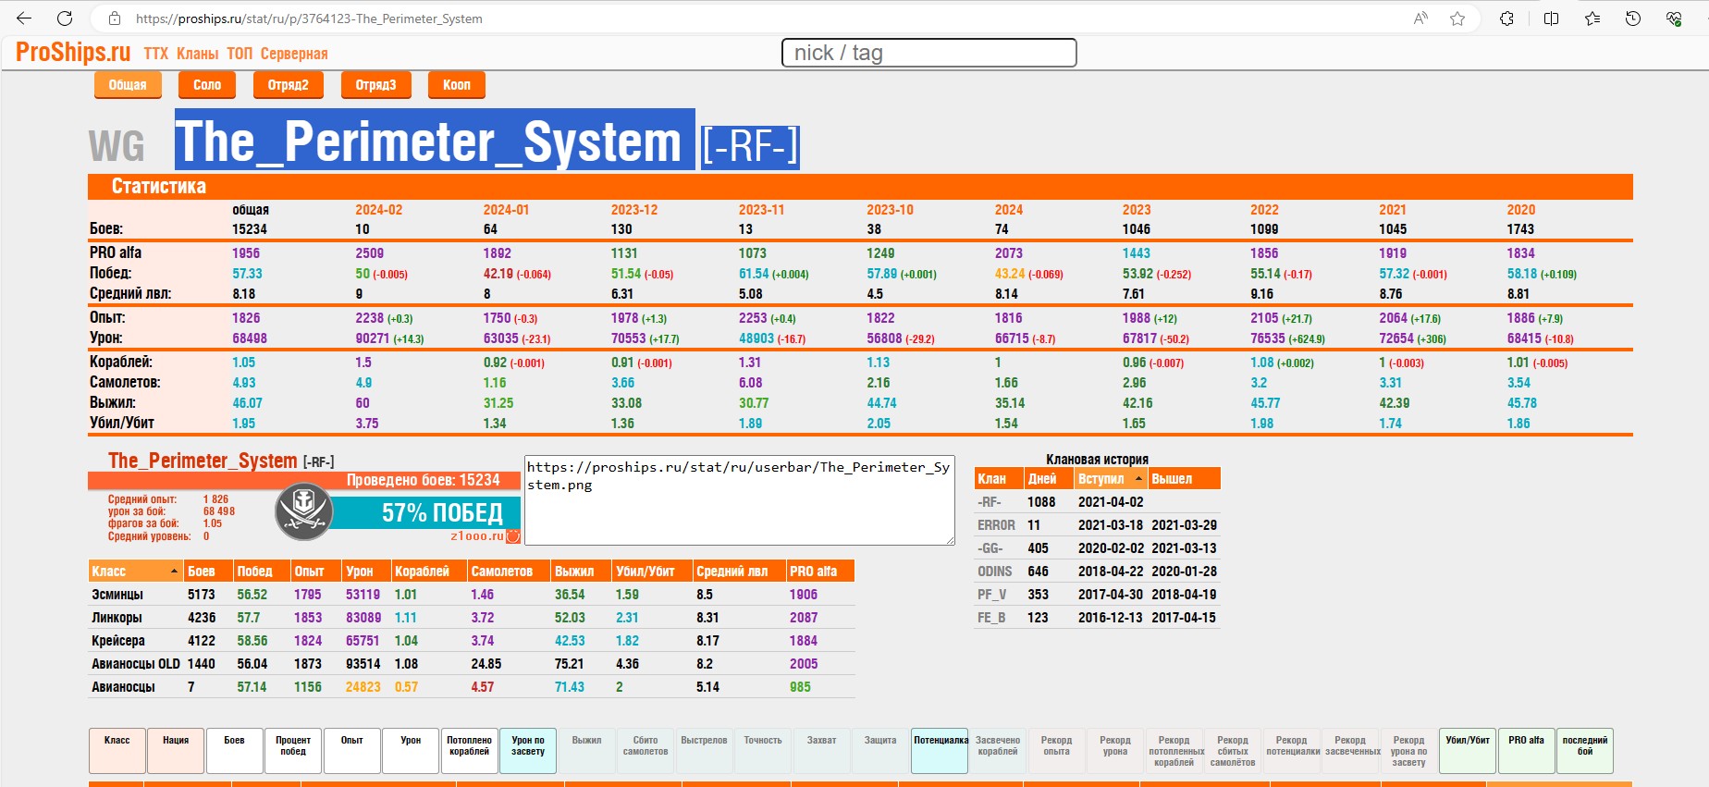Open the Кланы menu link

pos(198,54)
